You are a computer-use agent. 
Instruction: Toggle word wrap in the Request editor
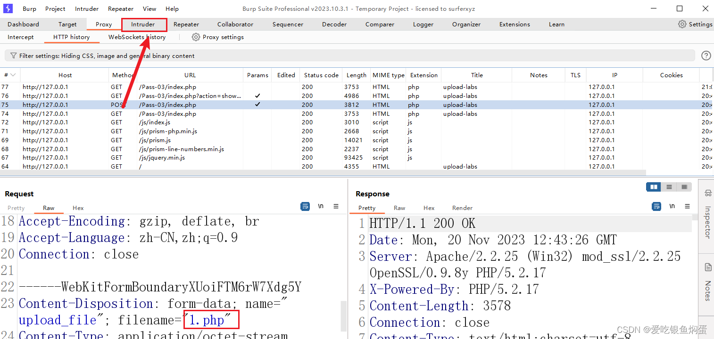[x=305, y=206]
